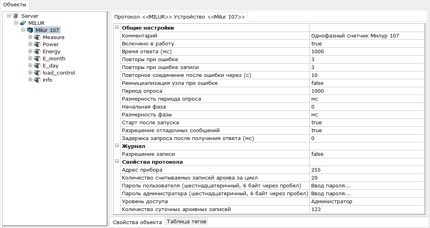This screenshot has width=430, height=228.
Task: Edit Период опроса value 1000
Action: (x=367, y=91)
